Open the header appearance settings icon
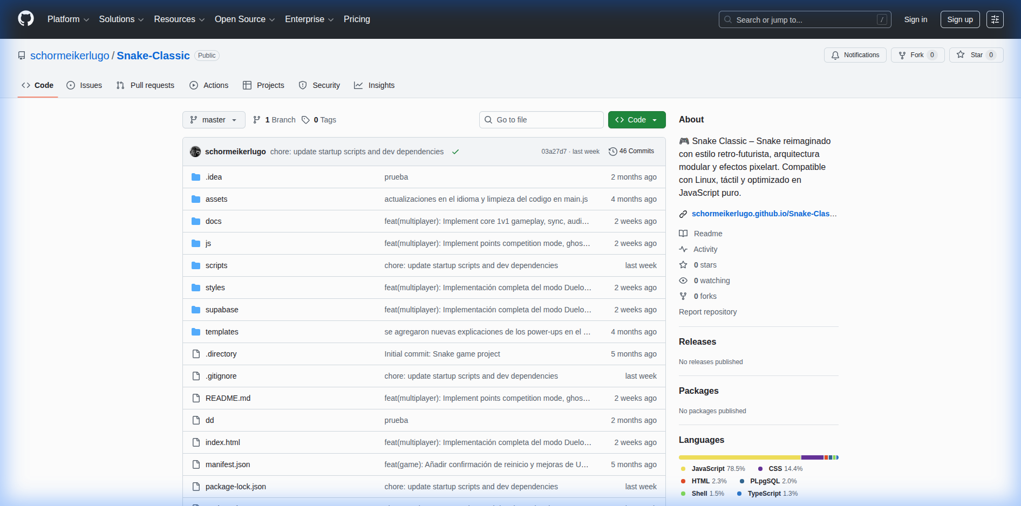 (x=995, y=19)
